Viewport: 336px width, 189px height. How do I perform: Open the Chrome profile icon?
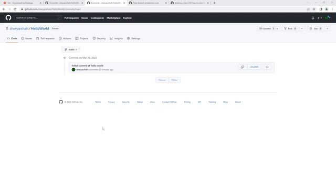tap(327, 9)
